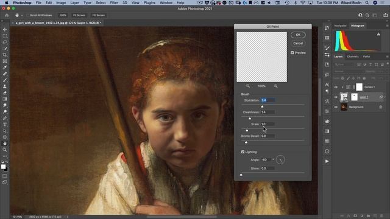The height and width of the screenshot is (219, 390).
Task: Open the File menu
Action: [38, 2]
